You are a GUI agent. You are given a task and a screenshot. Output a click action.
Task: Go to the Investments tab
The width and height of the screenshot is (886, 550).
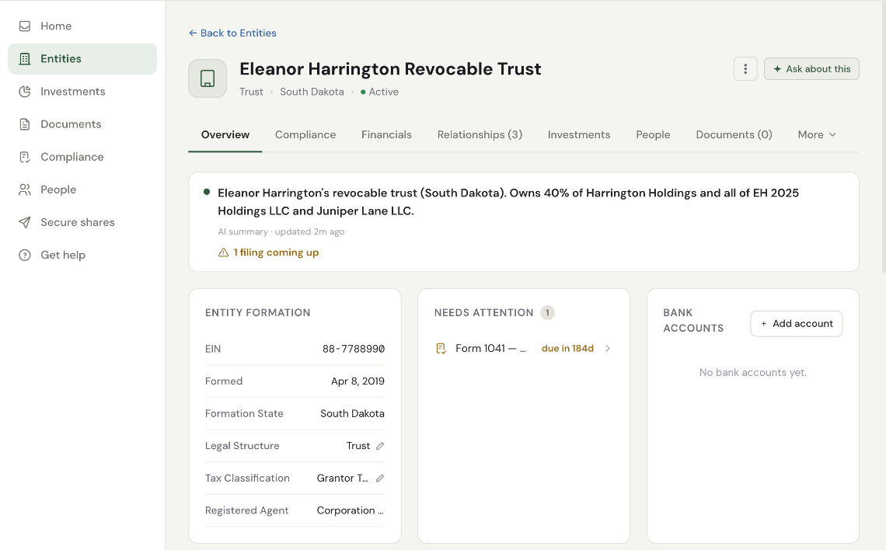pyautogui.click(x=578, y=135)
